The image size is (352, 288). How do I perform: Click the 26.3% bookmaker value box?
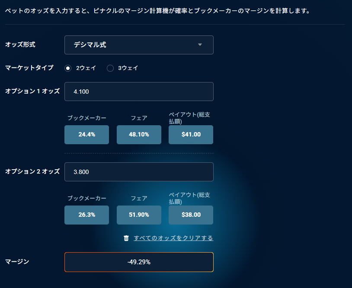[86, 215]
